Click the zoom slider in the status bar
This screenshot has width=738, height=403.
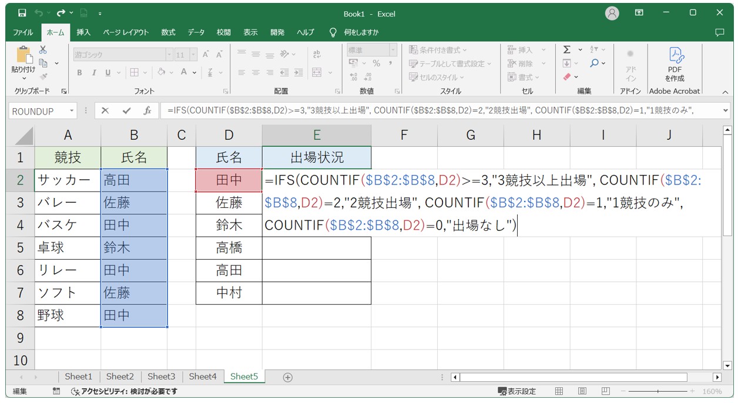pyautogui.click(x=659, y=391)
